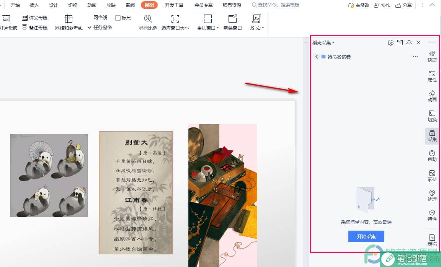Pin the 稻壳采集 task pane

coord(409,42)
